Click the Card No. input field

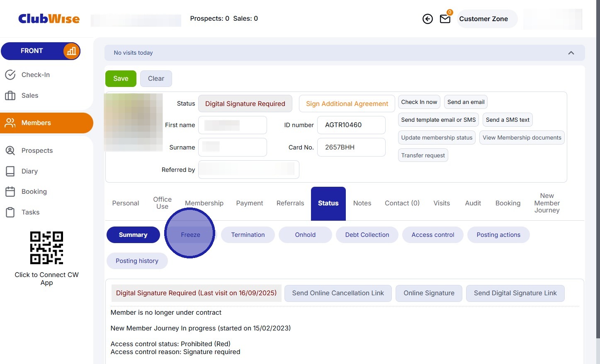click(x=351, y=147)
